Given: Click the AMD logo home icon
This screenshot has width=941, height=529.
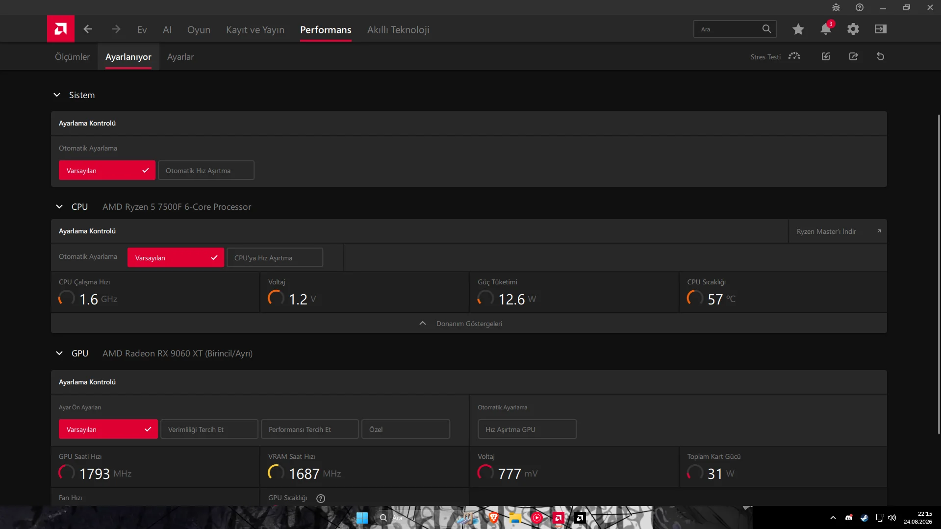Looking at the screenshot, I should [x=61, y=29].
